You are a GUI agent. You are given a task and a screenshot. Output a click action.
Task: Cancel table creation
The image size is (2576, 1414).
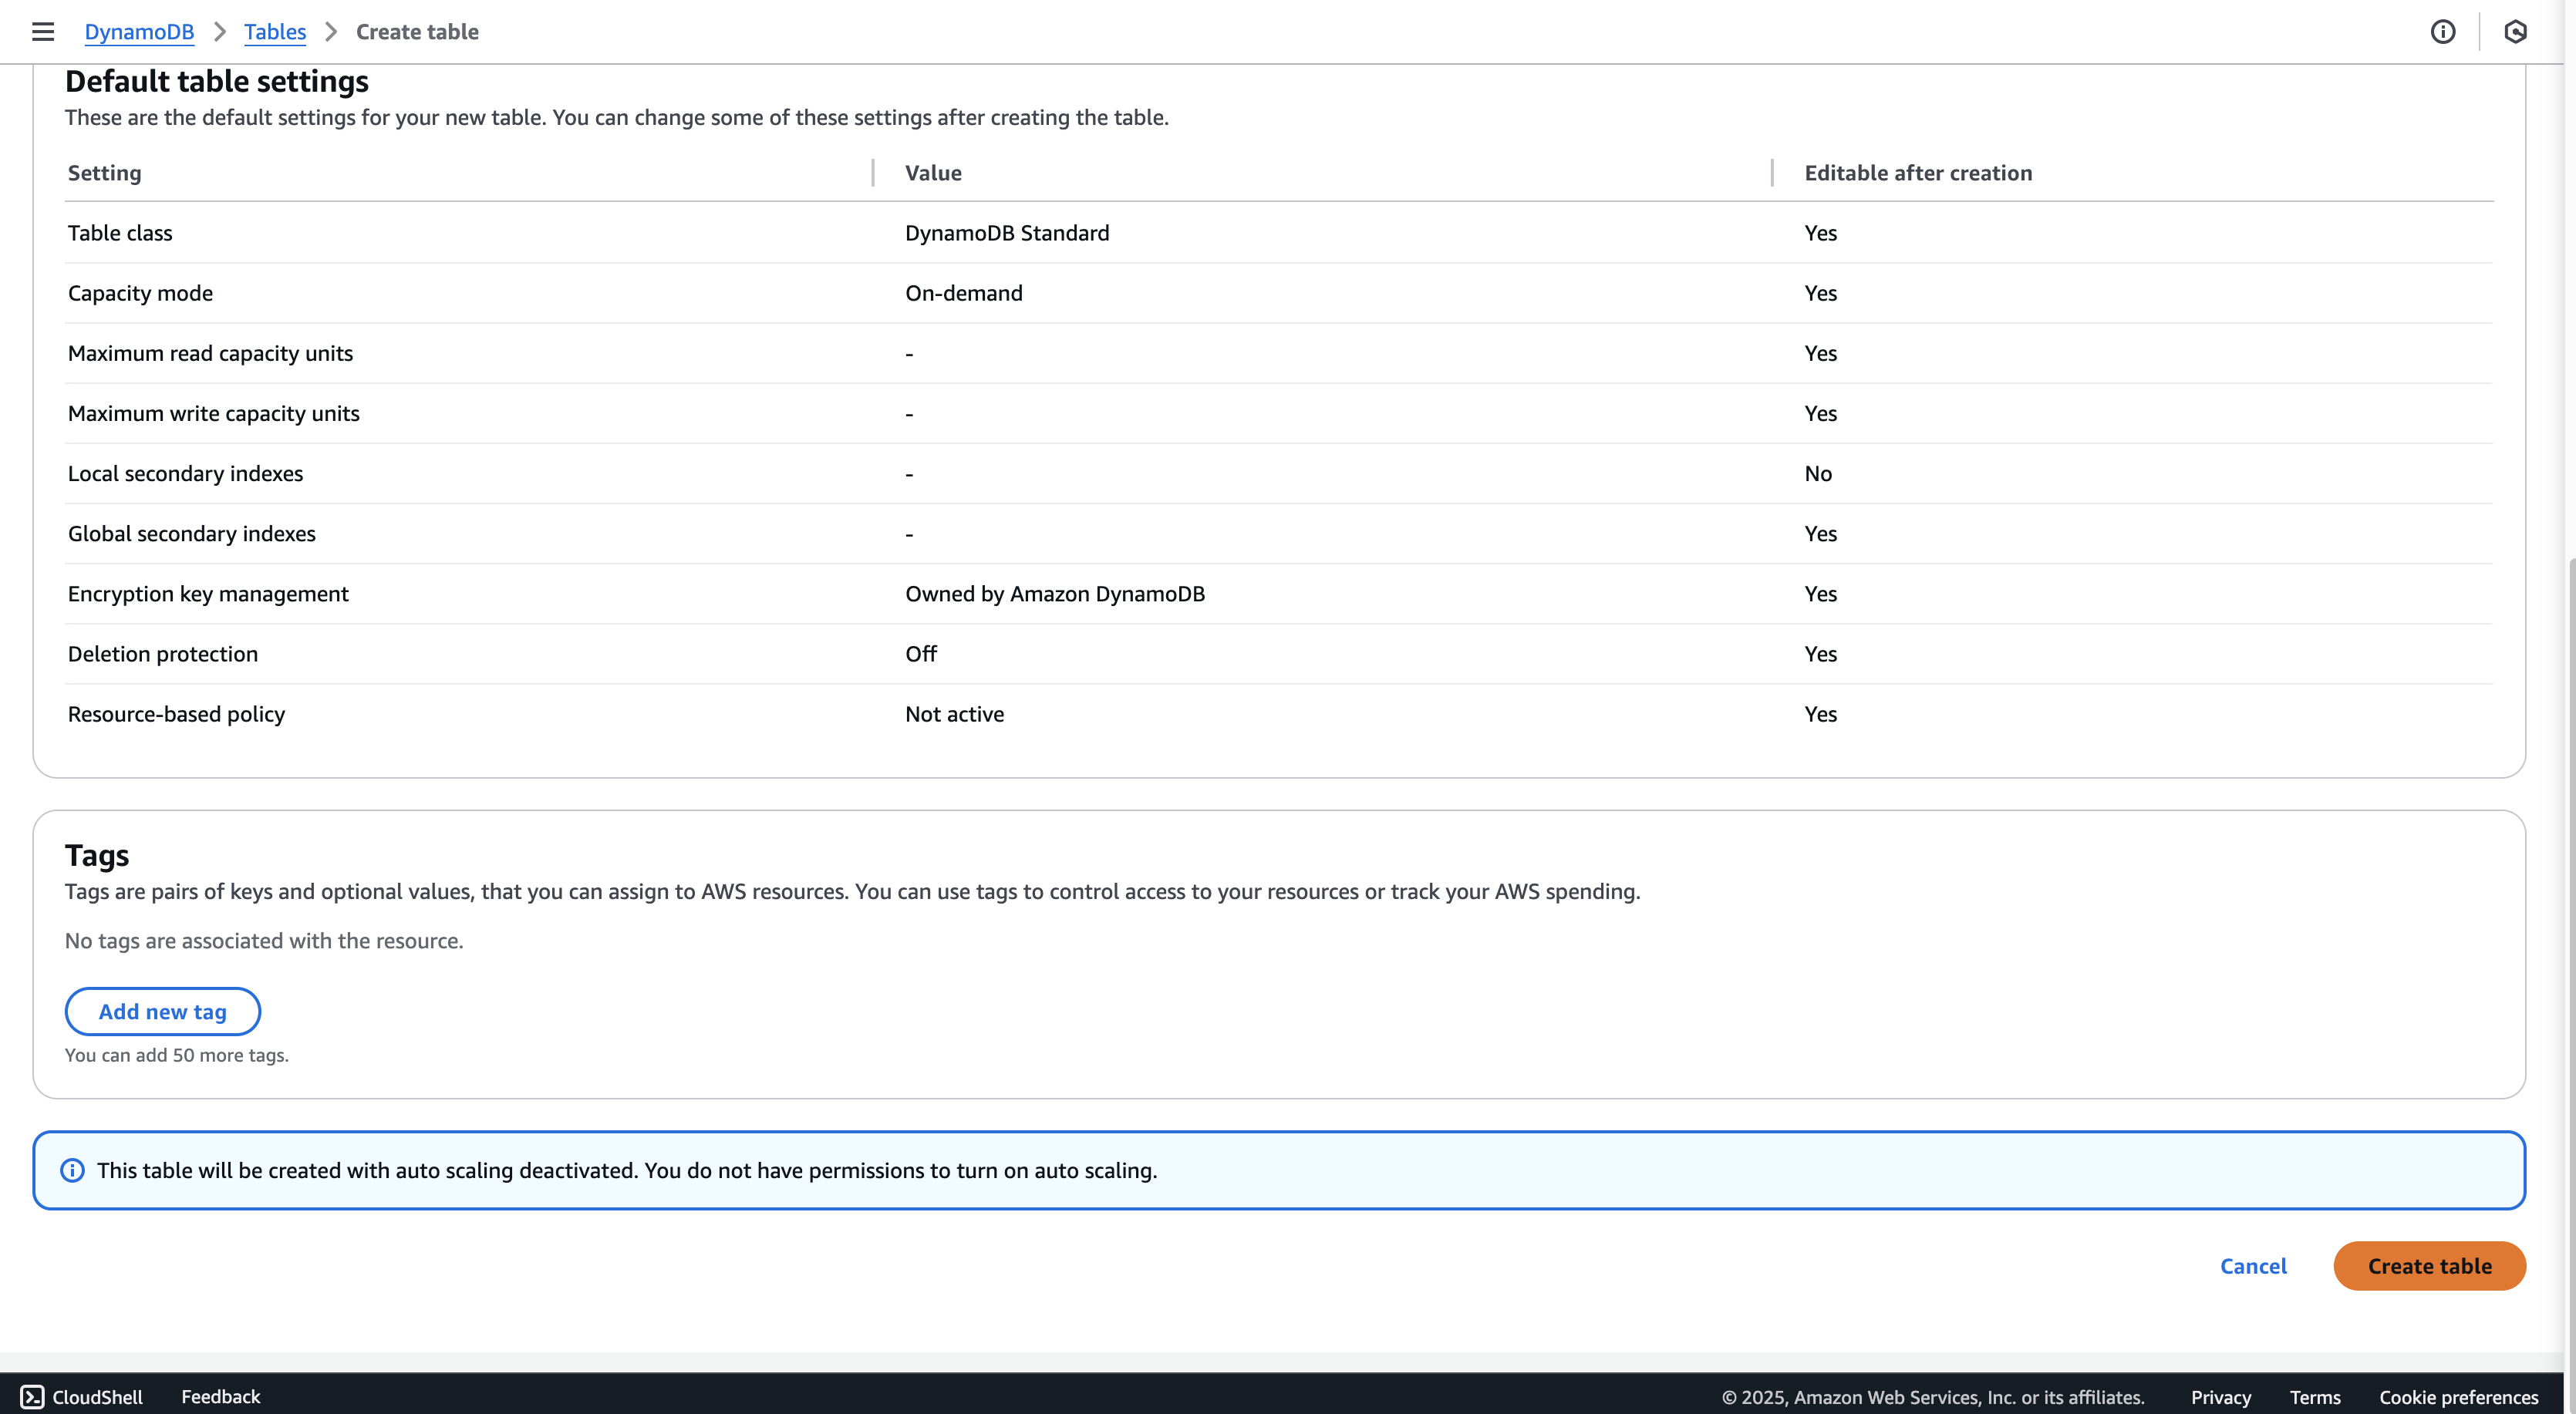click(x=2253, y=1266)
